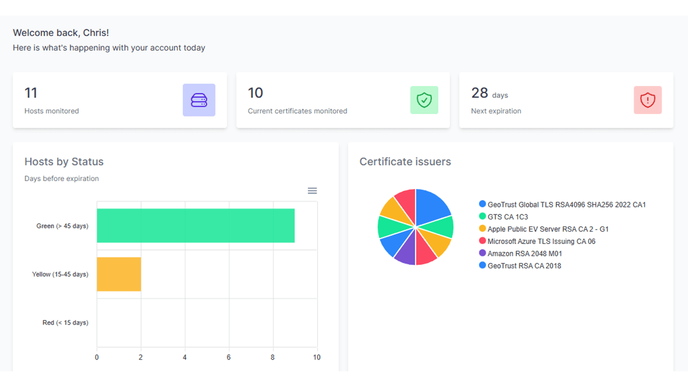Click legend text Apple Public EV Server RSA CA 2 - G1
This screenshot has height=387, width=688.
[x=548, y=229]
